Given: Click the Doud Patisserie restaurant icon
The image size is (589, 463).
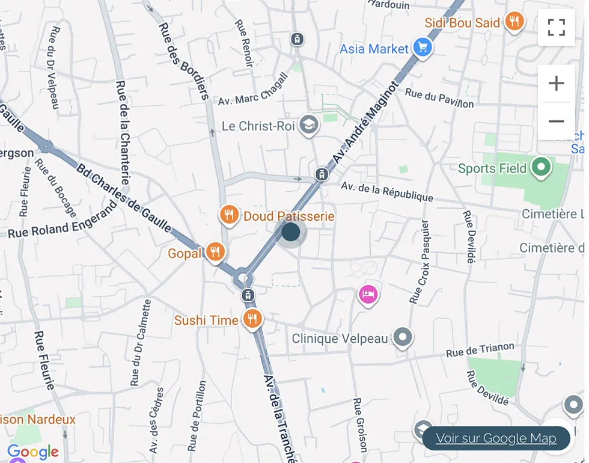Looking at the screenshot, I should click(229, 215).
